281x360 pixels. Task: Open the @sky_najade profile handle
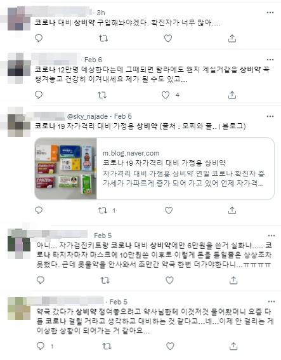(x=88, y=116)
